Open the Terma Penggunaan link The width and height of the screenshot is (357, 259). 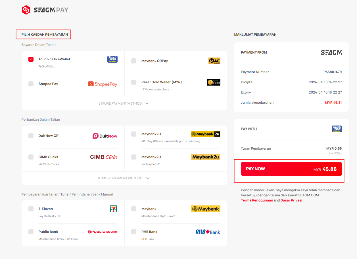257,200
